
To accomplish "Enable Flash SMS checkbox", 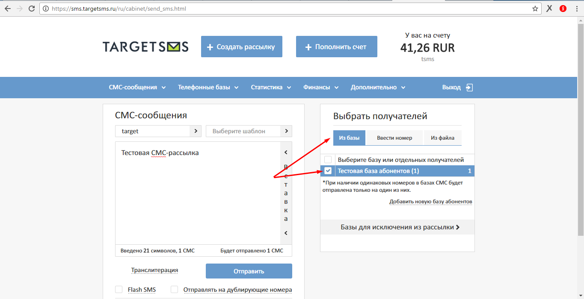I will 119,290.
